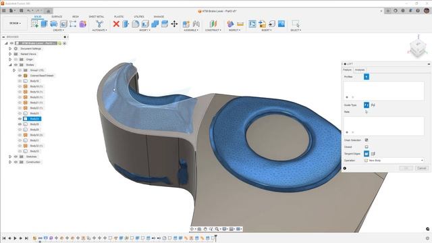The width and height of the screenshot is (432, 243).
Task: Switch to the SURFACE tab
Action: (x=57, y=17)
